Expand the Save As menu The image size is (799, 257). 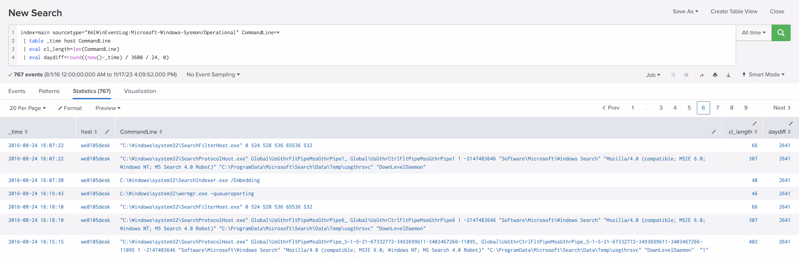685,12
